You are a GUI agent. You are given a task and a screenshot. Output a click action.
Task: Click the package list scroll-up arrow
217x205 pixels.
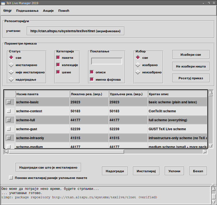(211, 93)
